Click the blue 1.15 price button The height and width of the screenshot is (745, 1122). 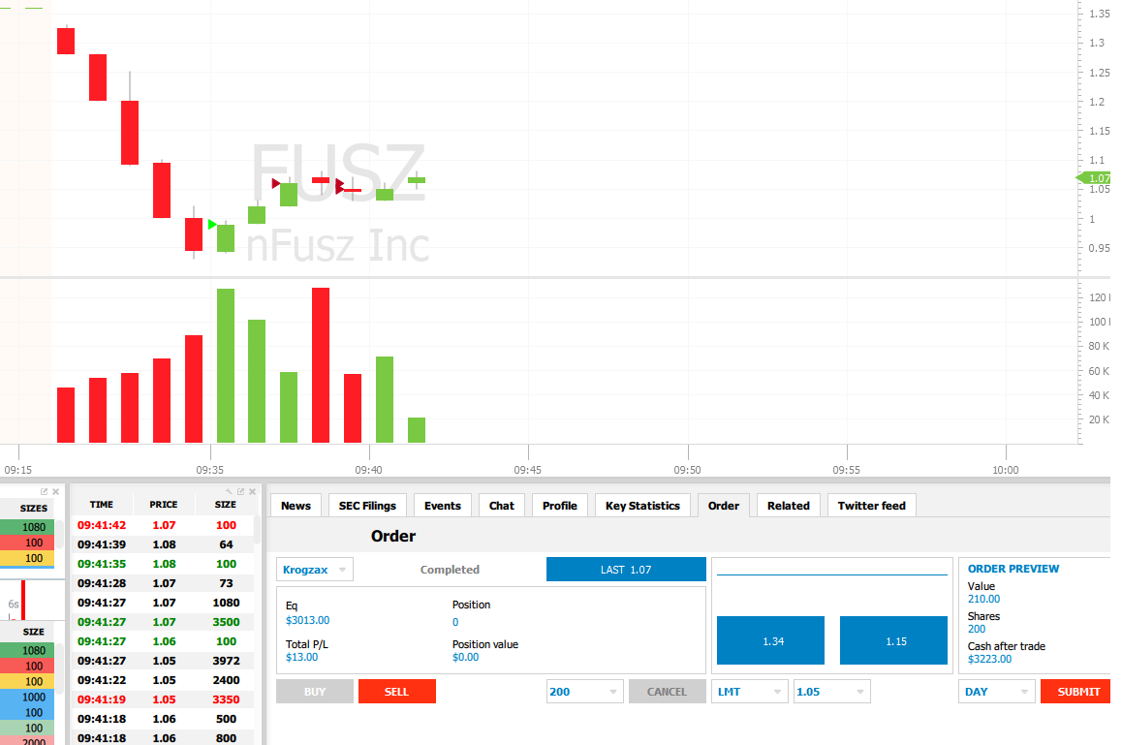click(x=893, y=640)
